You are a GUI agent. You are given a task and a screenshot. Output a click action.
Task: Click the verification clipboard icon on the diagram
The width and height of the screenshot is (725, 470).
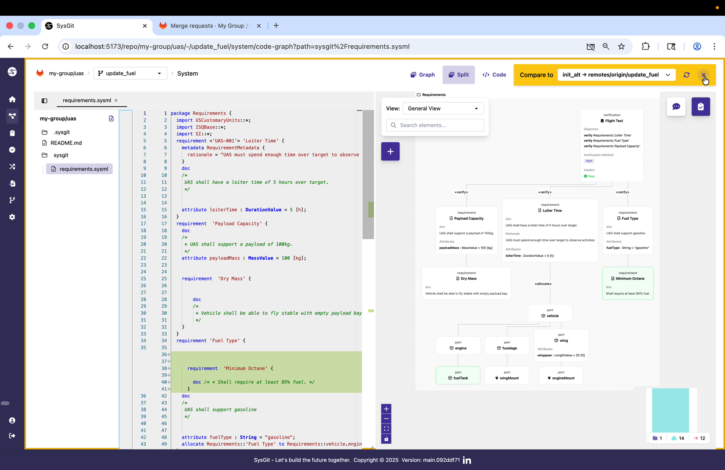click(x=701, y=106)
